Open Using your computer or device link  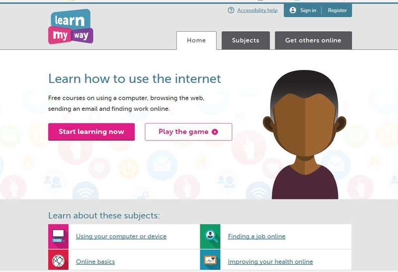tap(121, 236)
